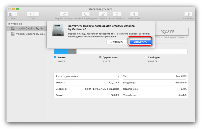The height and width of the screenshot is (129, 202).
Task: Click the SATA connection value
Action: (x=184, y=89)
